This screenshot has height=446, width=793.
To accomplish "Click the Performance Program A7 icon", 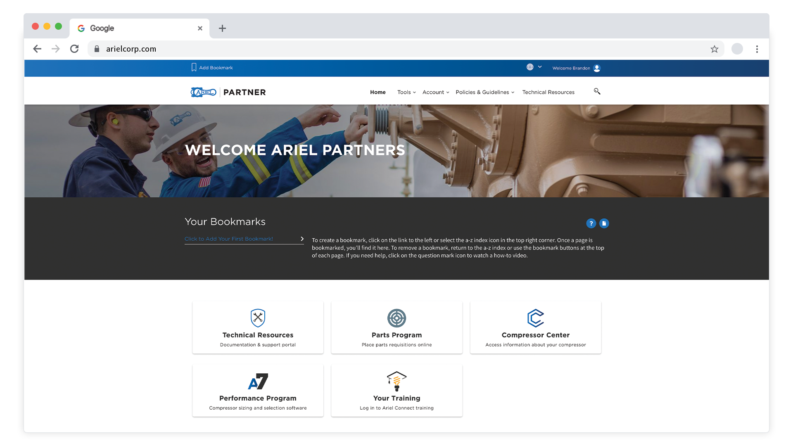I will [x=258, y=381].
